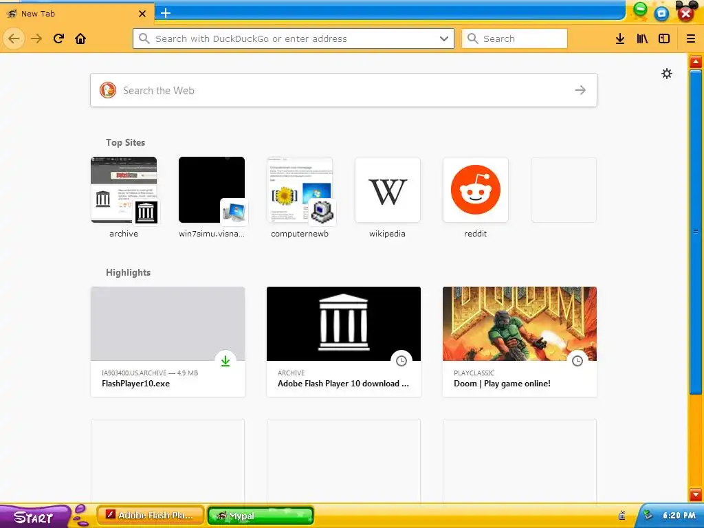Close the New Tab tab
Viewport: 704px width, 528px height.
pyautogui.click(x=142, y=14)
